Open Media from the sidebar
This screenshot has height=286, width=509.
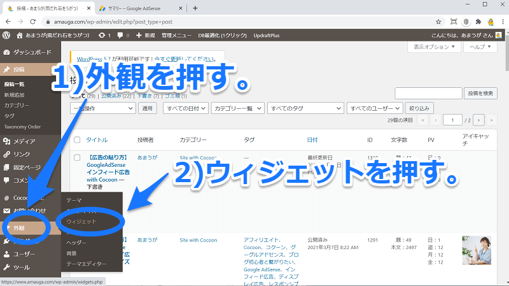coord(24,141)
